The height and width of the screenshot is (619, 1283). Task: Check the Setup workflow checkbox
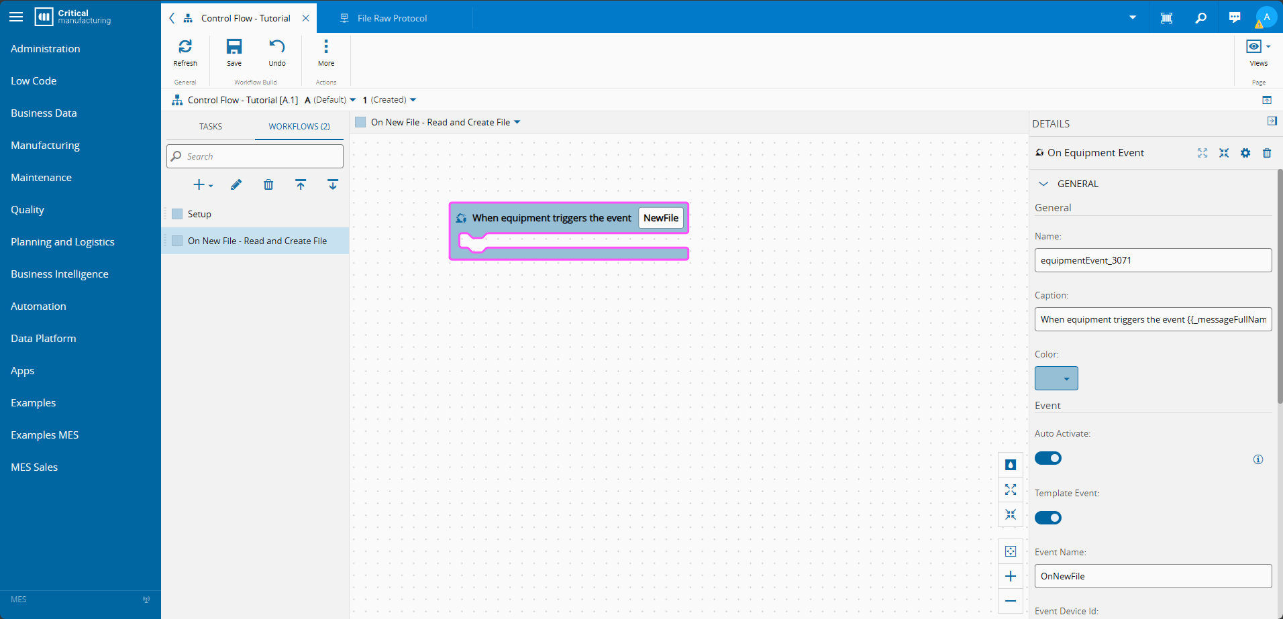pos(177,214)
